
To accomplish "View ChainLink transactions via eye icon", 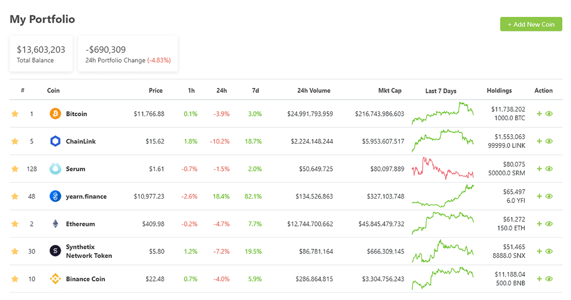I will pos(549,141).
